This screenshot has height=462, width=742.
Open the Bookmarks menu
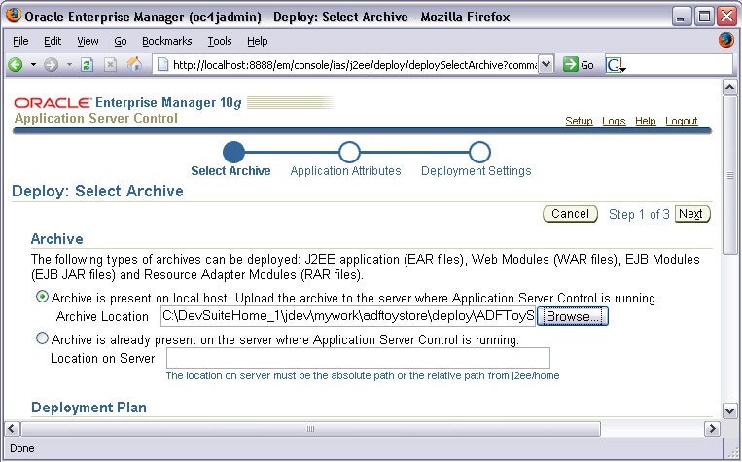click(166, 41)
